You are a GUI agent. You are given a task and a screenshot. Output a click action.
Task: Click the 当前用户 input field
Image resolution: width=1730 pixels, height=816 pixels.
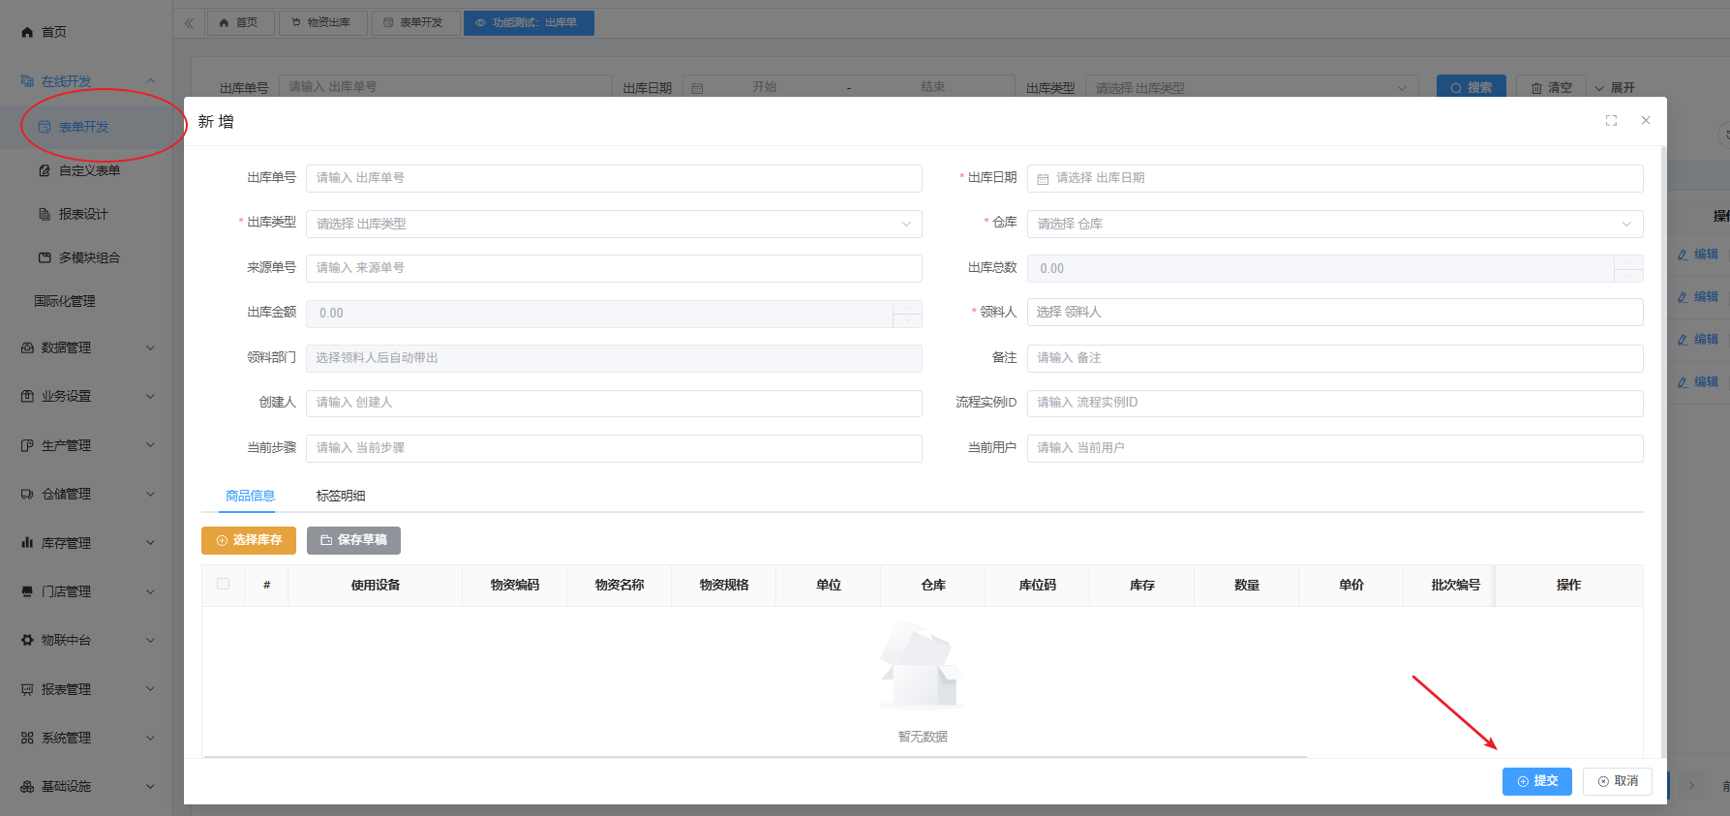click(1335, 448)
